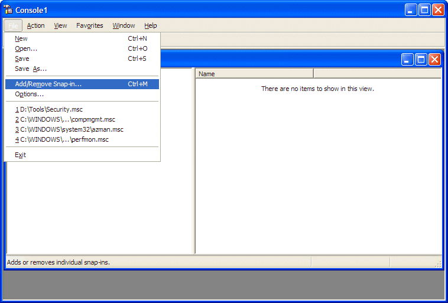Choose New from the File menu

click(82, 38)
